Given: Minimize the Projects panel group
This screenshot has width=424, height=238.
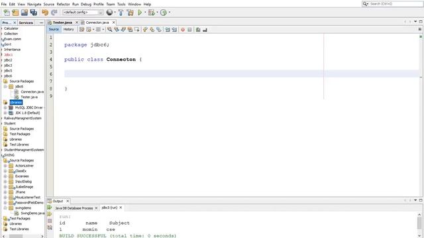Looking at the screenshot, I should pyautogui.click(x=41, y=22).
